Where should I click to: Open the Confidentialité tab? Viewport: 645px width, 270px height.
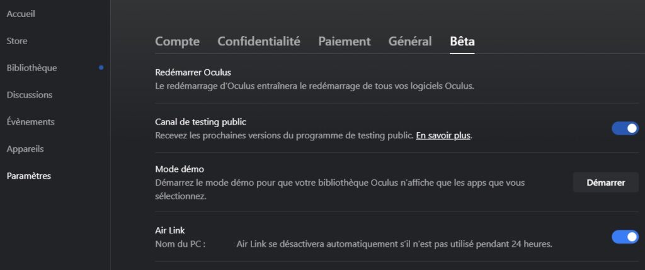point(259,42)
